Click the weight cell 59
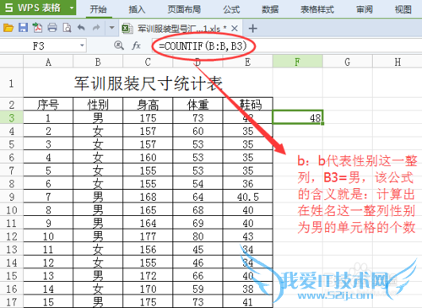The image size is (422, 308). point(197,289)
